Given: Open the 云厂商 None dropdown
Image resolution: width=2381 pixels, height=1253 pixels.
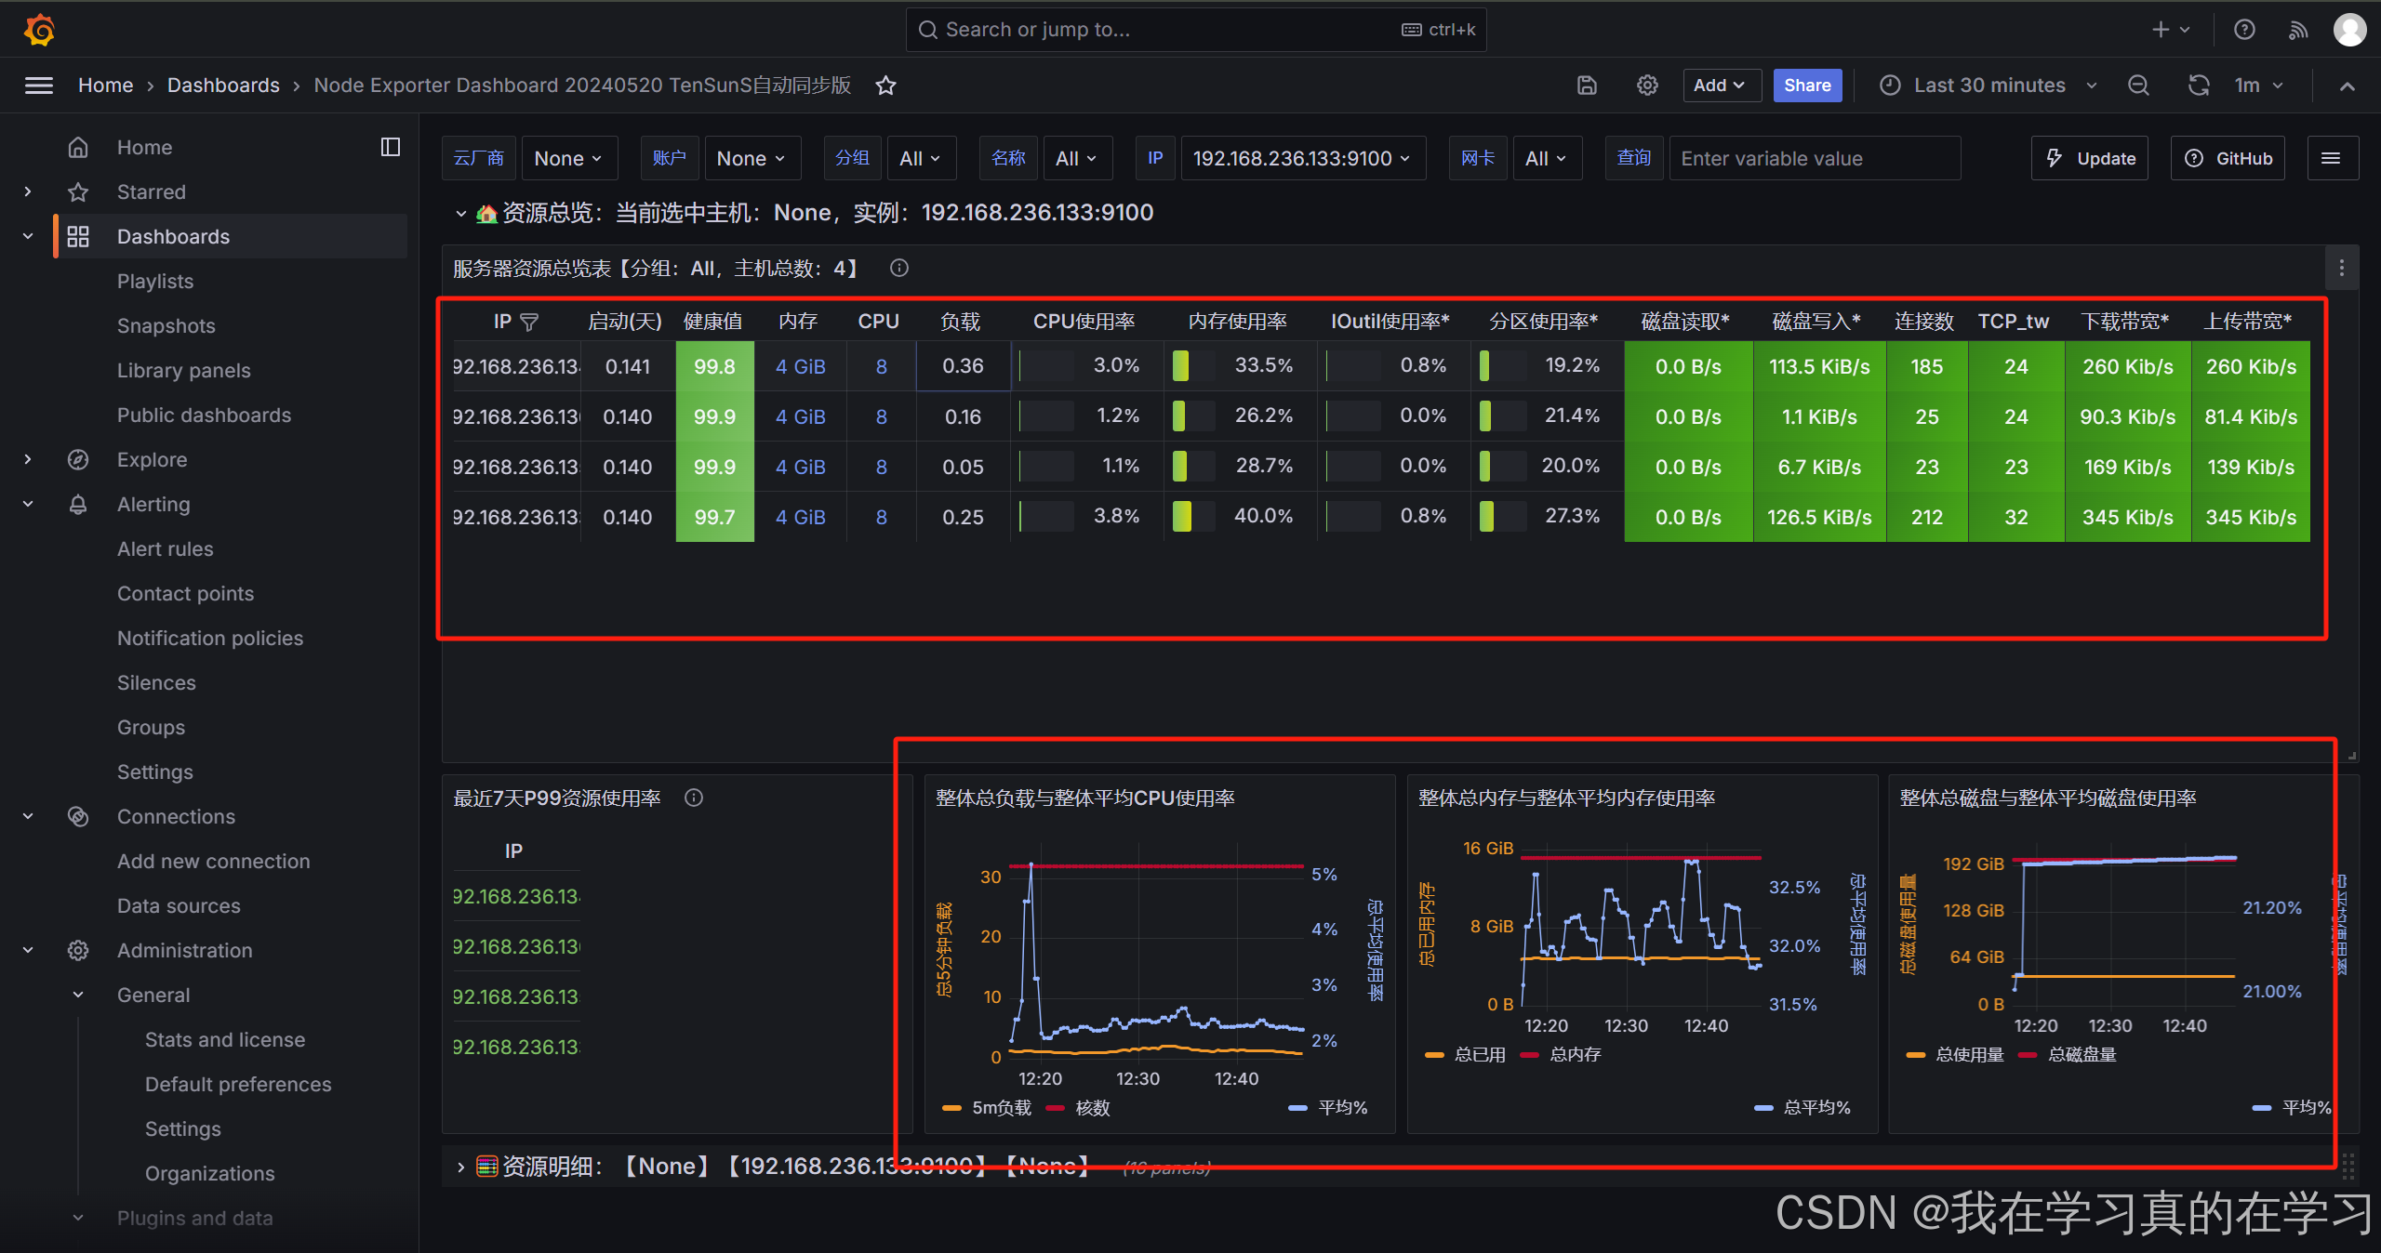Looking at the screenshot, I should [x=568, y=159].
